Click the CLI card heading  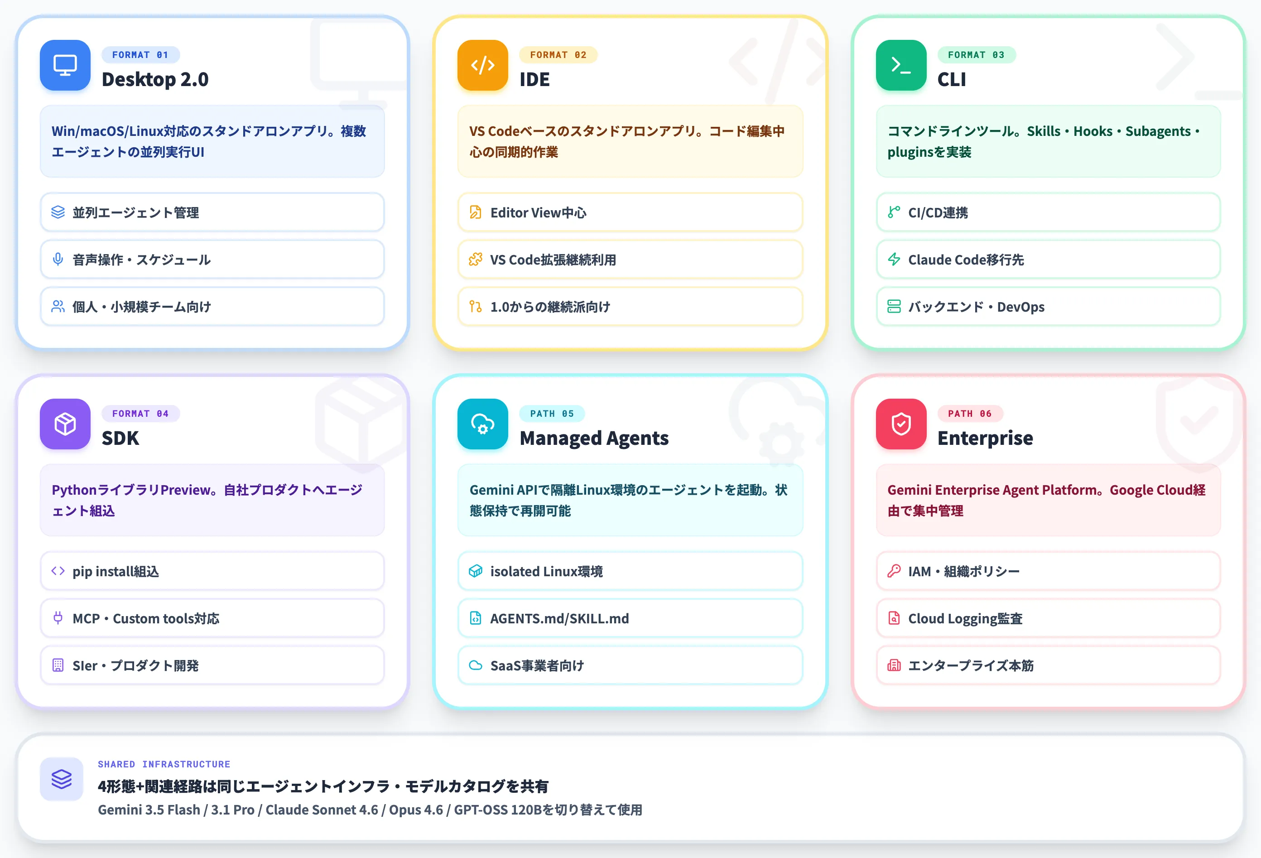pos(952,79)
